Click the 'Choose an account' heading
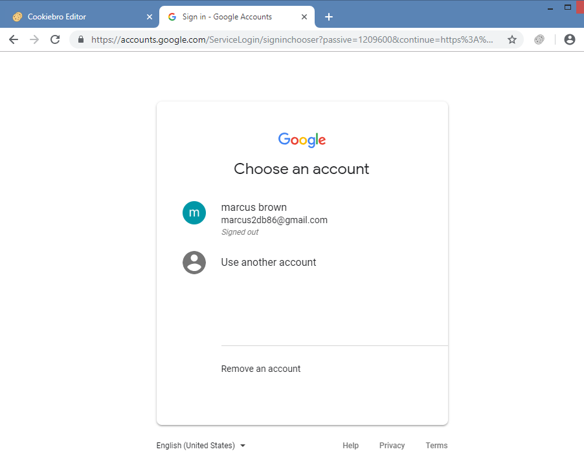 point(301,169)
